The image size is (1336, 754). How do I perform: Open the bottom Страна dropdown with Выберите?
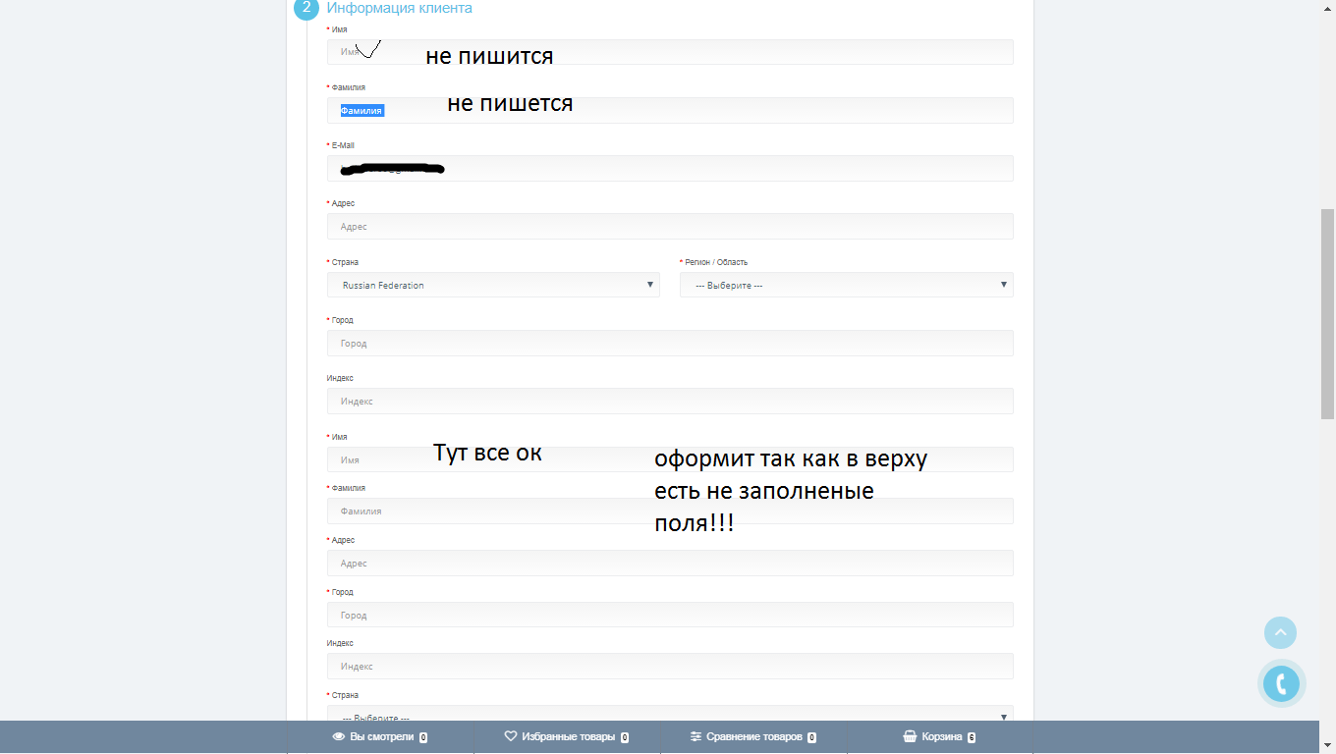(x=670, y=714)
